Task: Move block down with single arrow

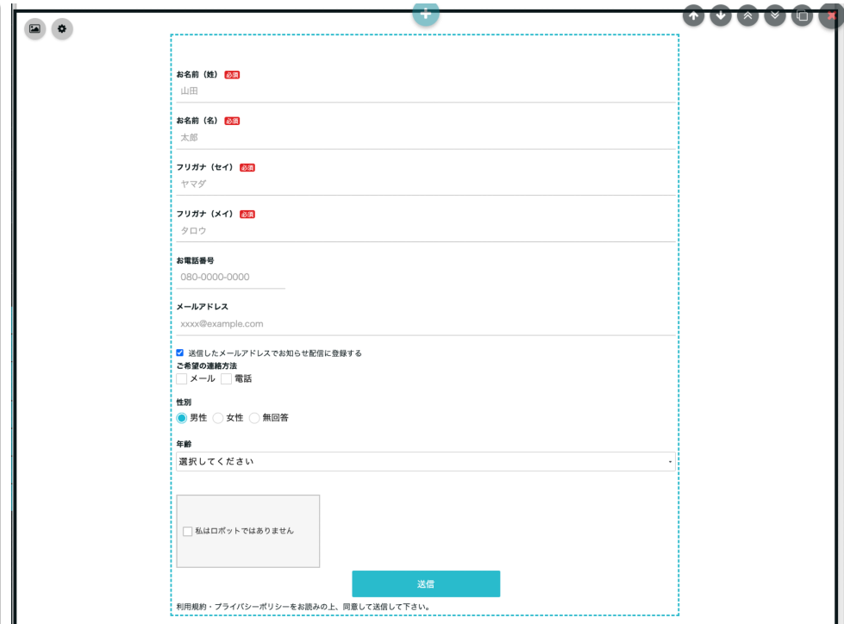Action: click(x=721, y=16)
